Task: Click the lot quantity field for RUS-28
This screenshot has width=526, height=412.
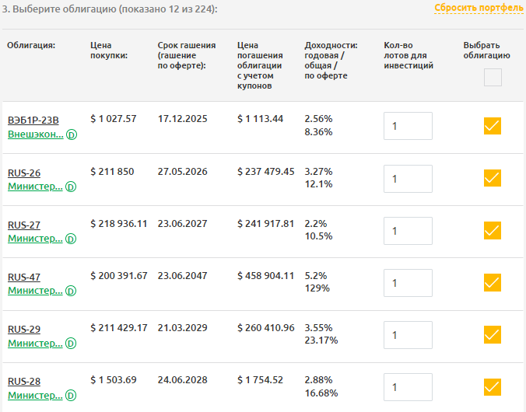Action: click(x=408, y=387)
